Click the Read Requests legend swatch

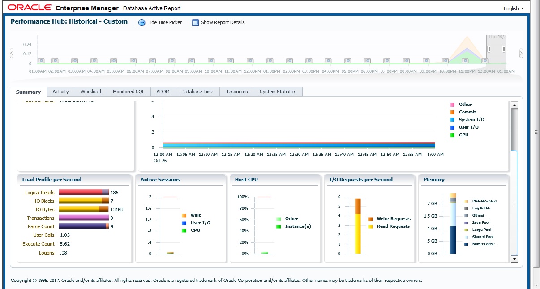pos(370,226)
